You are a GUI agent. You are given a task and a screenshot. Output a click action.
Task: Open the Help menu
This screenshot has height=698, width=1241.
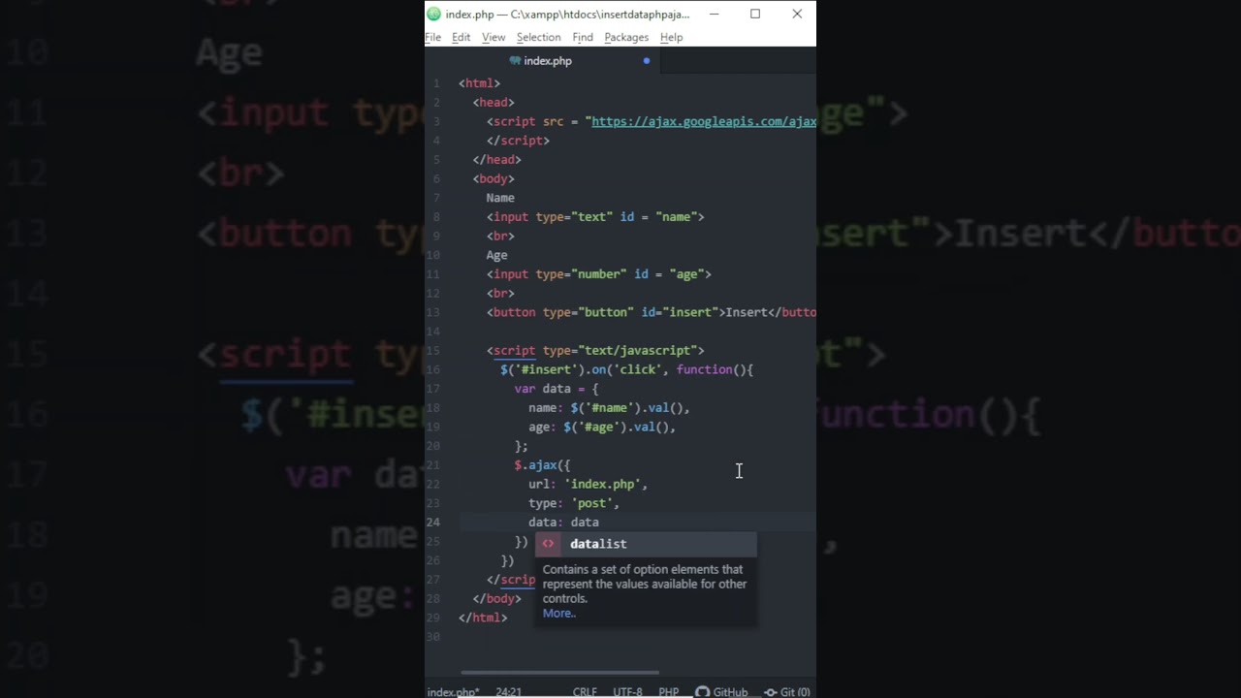pos(671,37)
